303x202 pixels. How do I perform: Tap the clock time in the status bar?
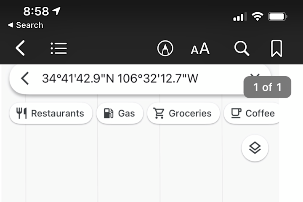click(x=36, y=11)
